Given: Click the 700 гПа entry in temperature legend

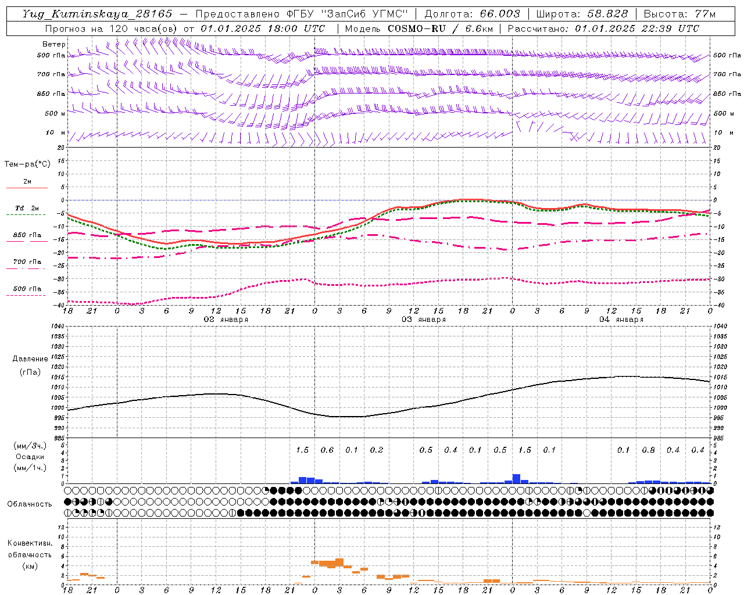Looking at the screenshot, I should coord(27,262).
